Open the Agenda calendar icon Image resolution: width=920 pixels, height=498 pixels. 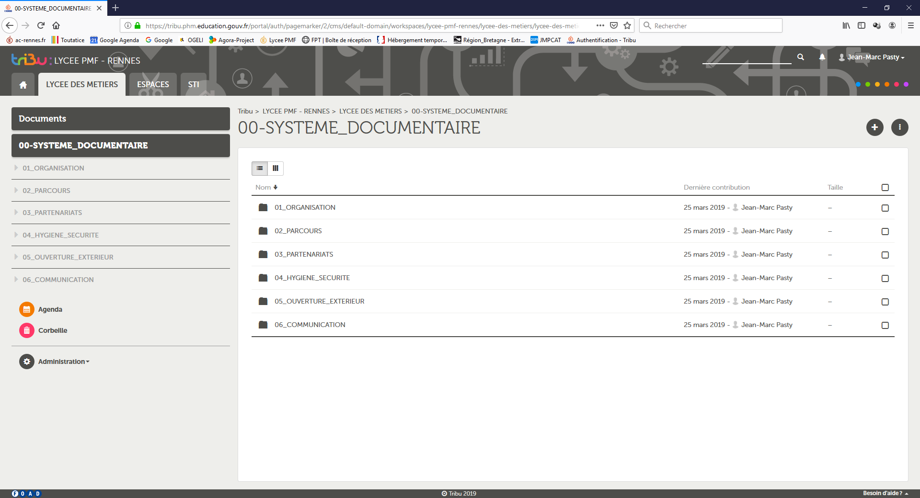(27, 309)
